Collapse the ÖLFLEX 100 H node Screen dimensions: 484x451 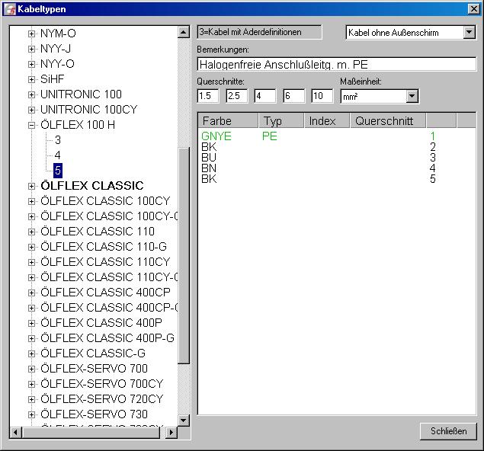pos(31,125)
